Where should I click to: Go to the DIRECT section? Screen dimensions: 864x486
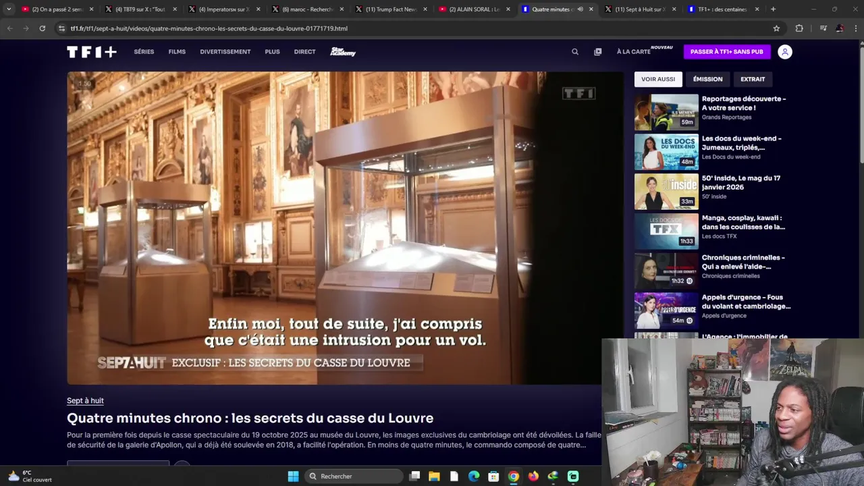304,52
